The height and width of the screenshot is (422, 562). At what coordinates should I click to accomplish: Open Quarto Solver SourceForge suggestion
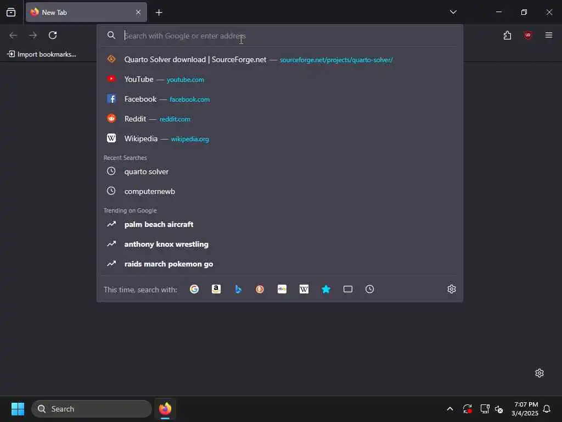[x=279, y=59]
